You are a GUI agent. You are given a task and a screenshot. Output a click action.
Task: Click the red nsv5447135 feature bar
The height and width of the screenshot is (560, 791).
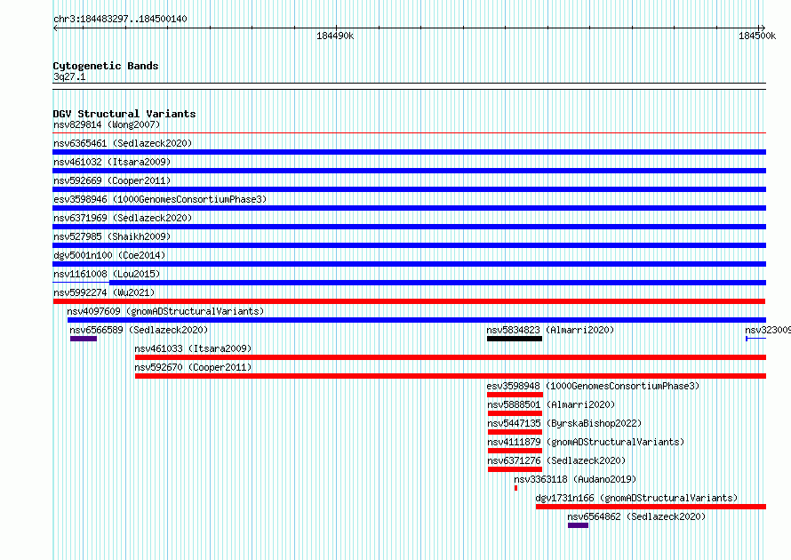click(515, 432)
